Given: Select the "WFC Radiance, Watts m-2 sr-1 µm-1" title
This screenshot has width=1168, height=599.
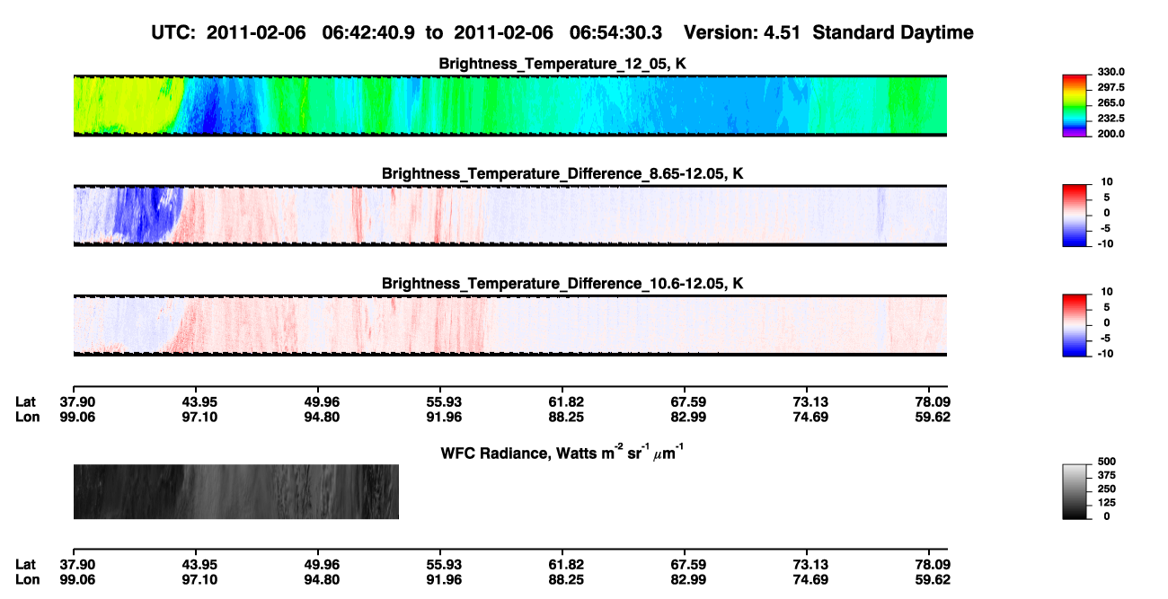Looking at the screenshot, I should [564, 452].
